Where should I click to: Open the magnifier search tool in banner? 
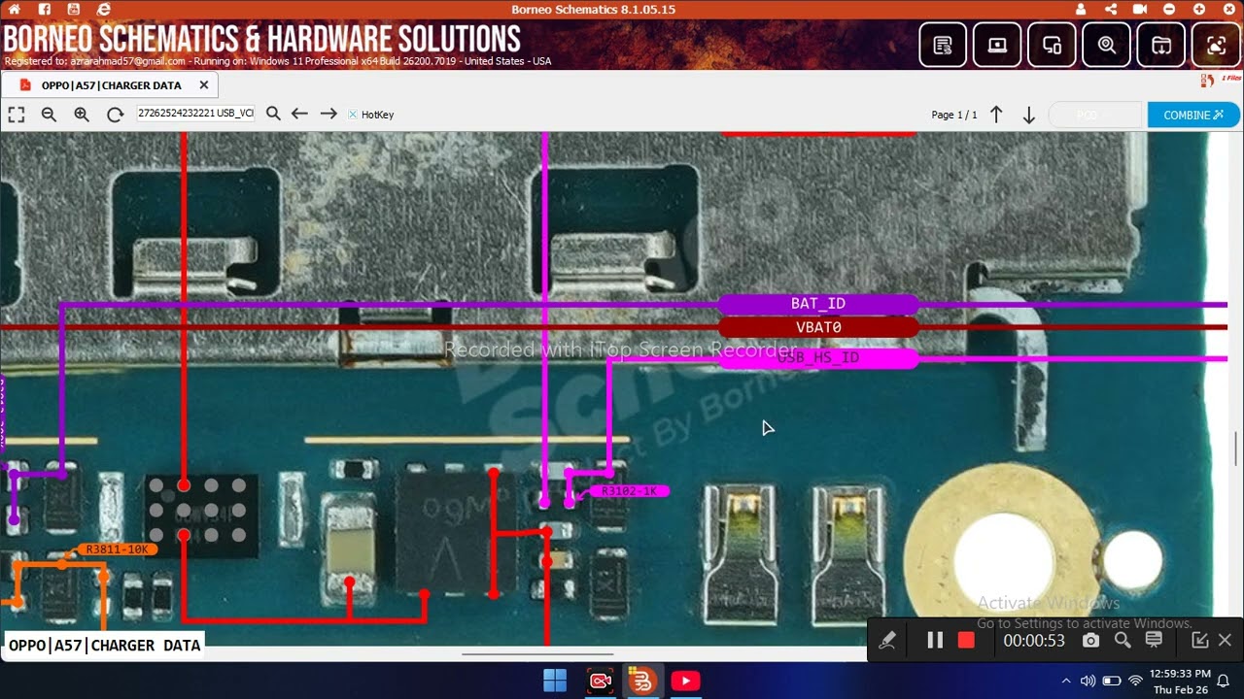pos(1106,45)
